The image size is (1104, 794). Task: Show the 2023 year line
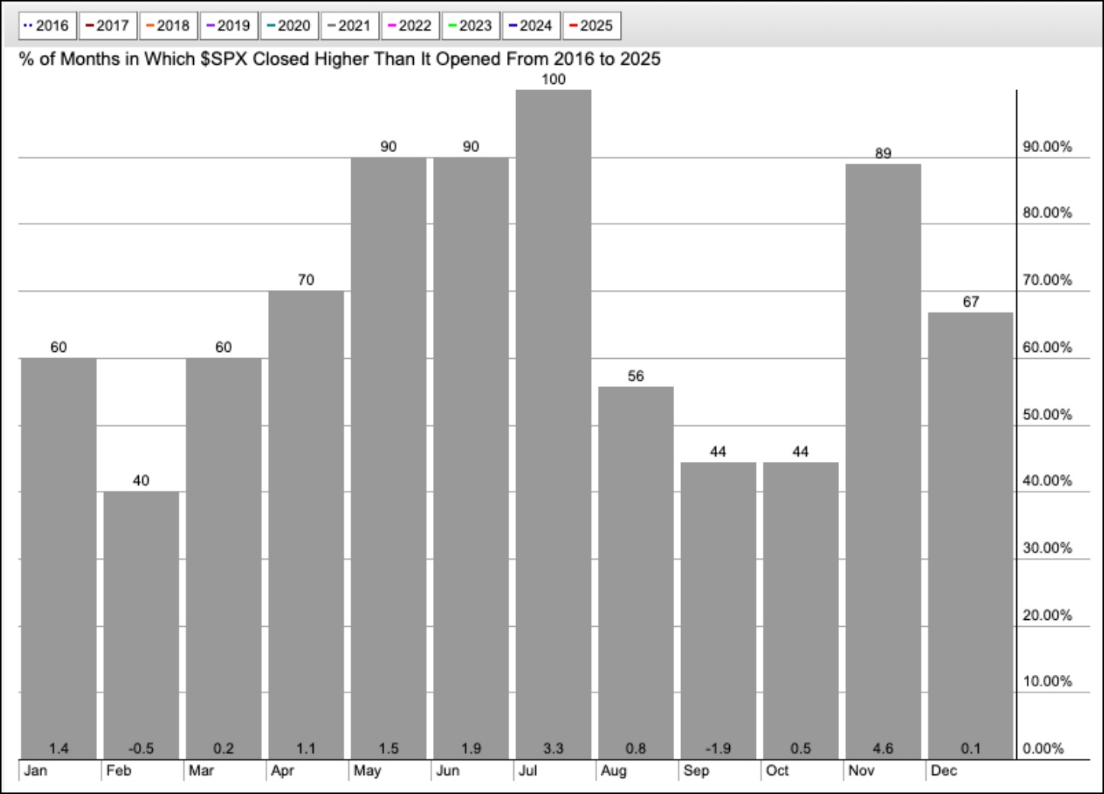[x=470, y=26]
